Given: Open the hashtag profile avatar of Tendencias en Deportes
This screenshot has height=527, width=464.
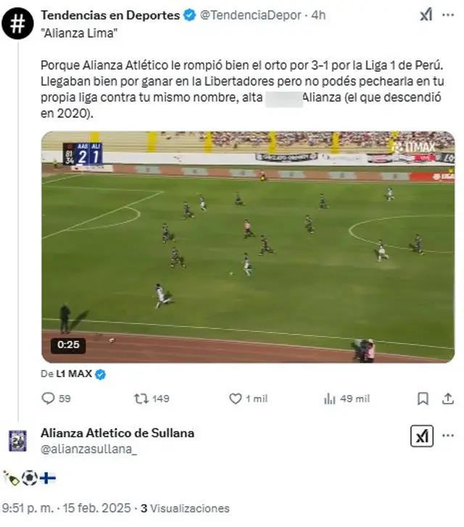Looking at the screenshot, I should point(17,23).
